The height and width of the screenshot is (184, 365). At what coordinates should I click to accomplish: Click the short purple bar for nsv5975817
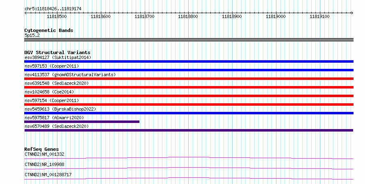point(82,122)
